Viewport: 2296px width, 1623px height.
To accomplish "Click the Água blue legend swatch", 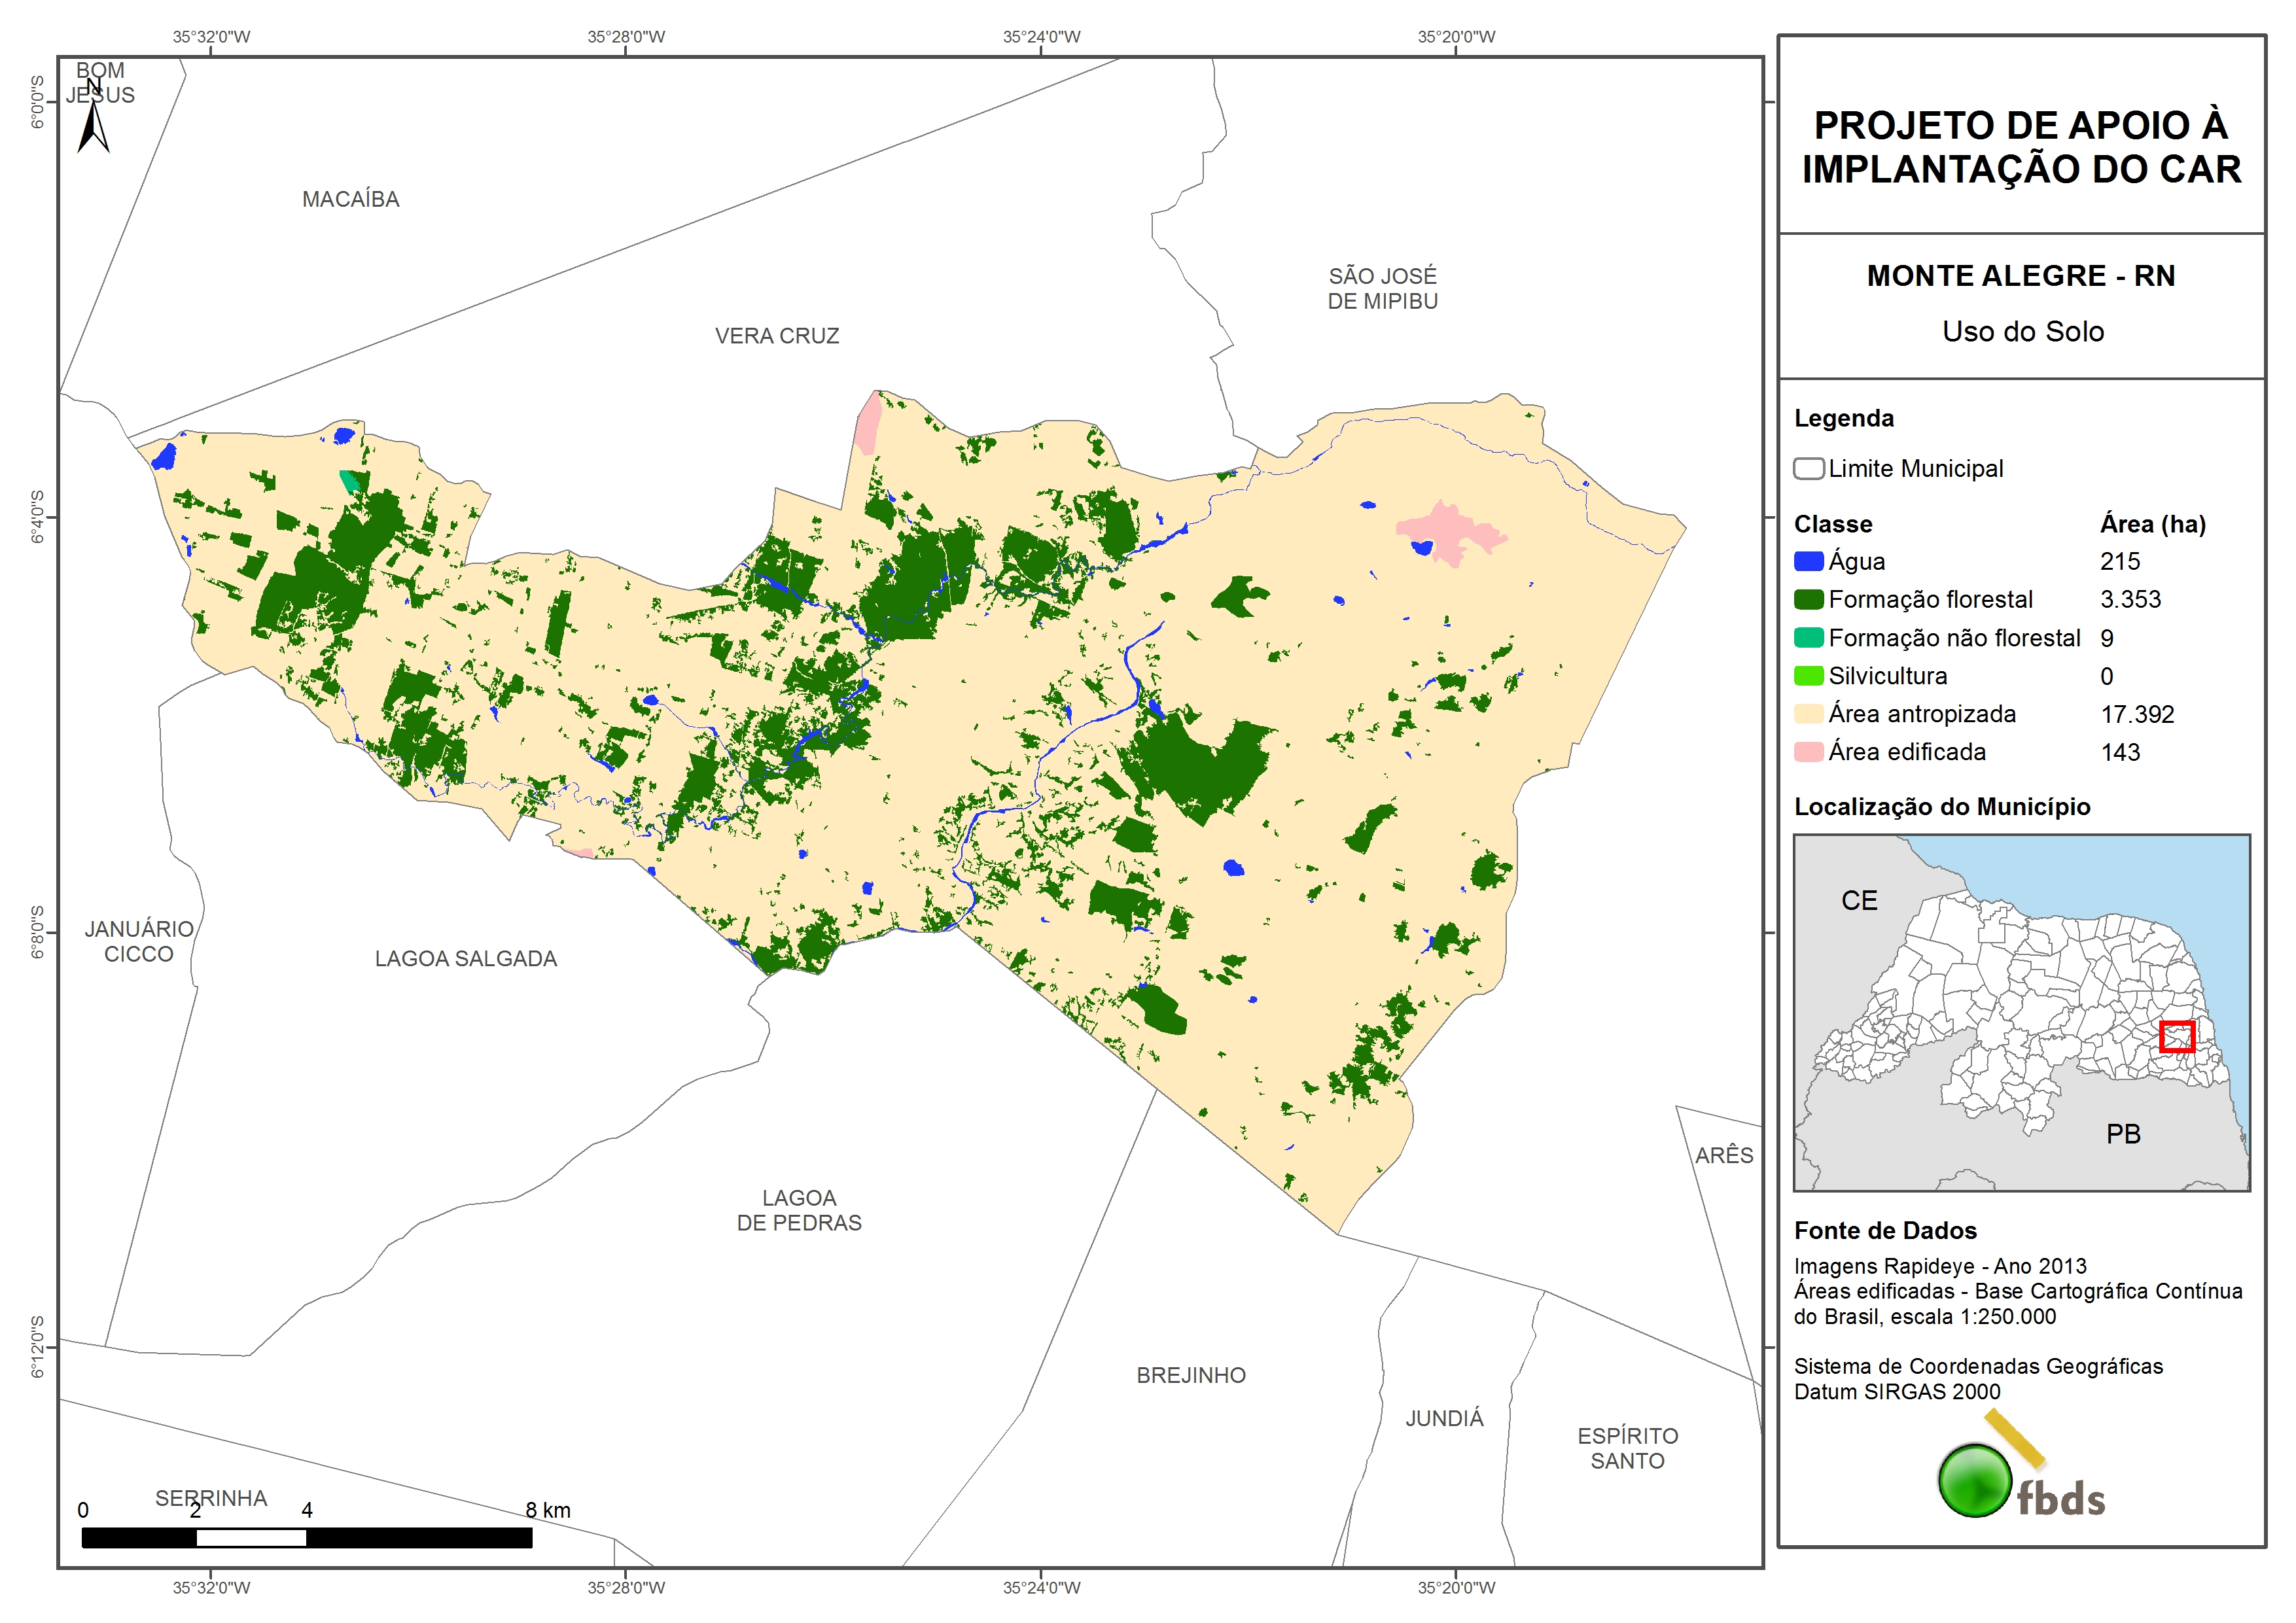I will click(1808, 562).
